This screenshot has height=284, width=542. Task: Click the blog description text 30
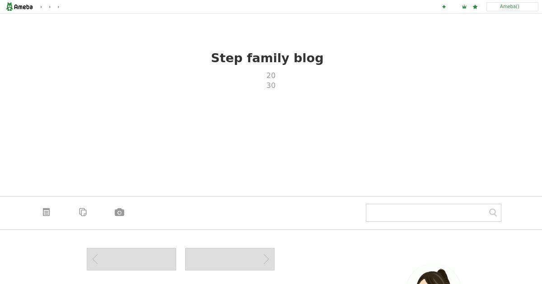(271, 85)
